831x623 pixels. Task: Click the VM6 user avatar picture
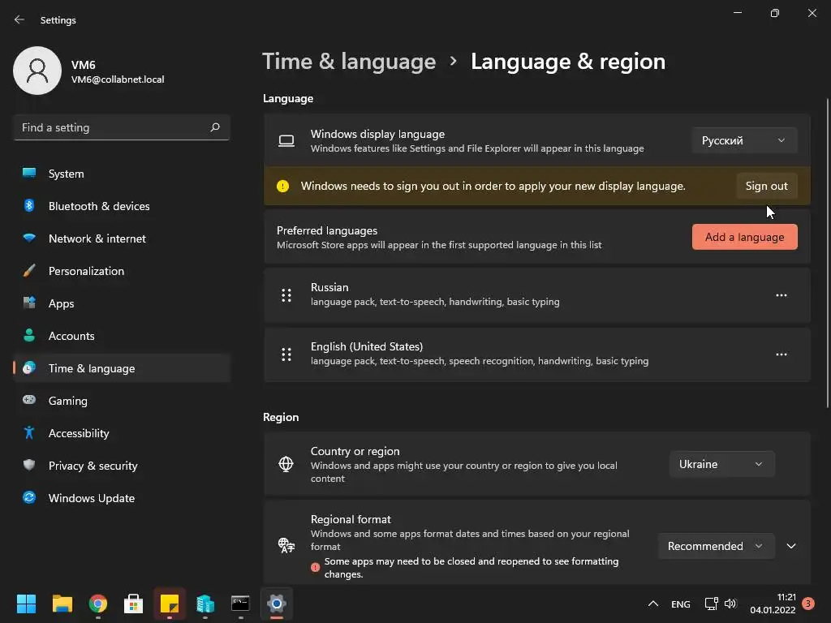[37, 71]
